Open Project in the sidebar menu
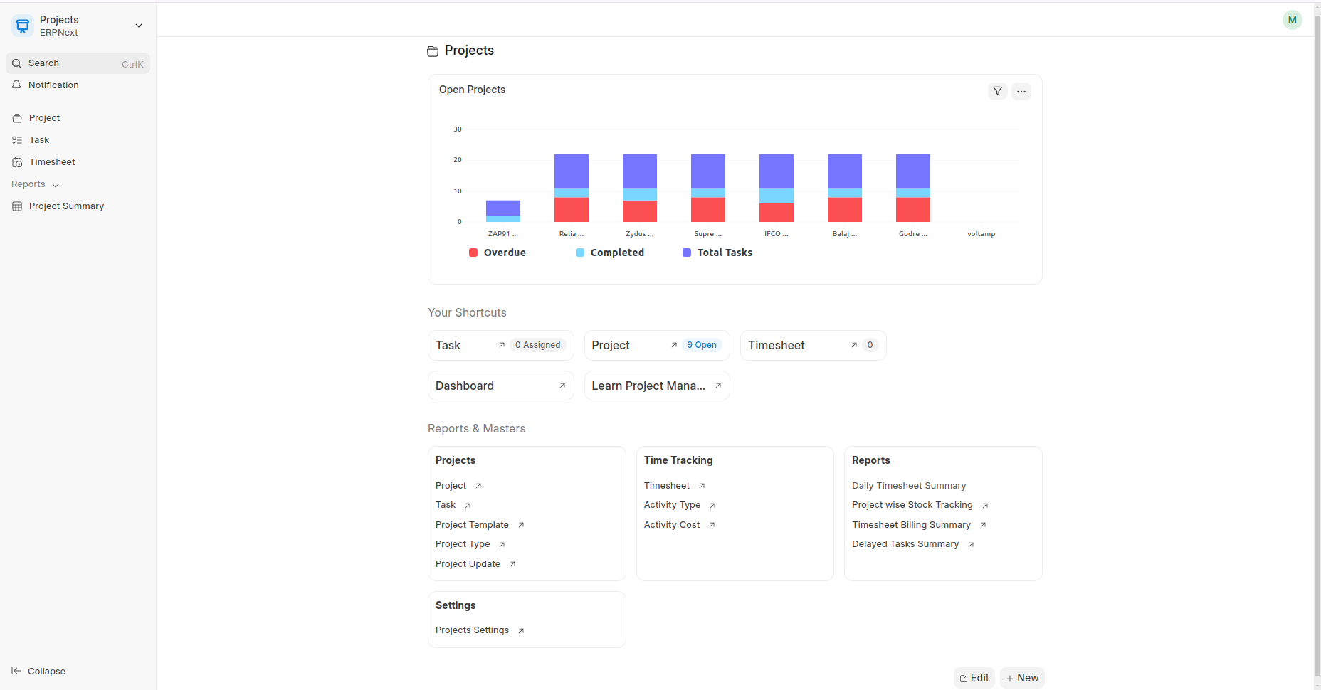The image size is (1321, 690). coord(44,118)
